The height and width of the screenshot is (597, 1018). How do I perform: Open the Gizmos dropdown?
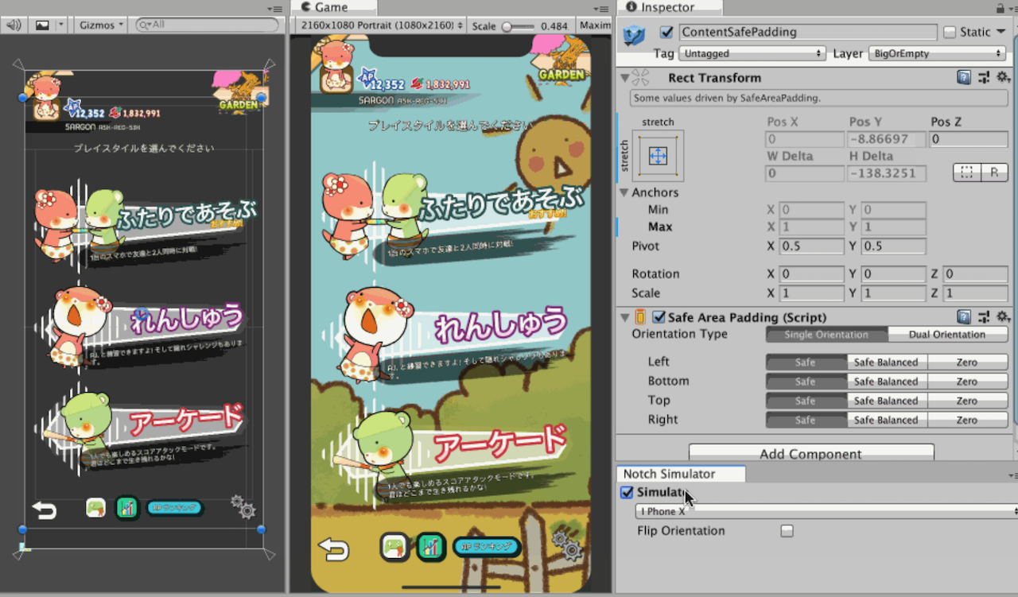[x=102, y=25]
